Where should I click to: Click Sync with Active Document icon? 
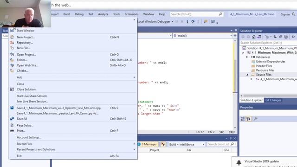[275, 37]
